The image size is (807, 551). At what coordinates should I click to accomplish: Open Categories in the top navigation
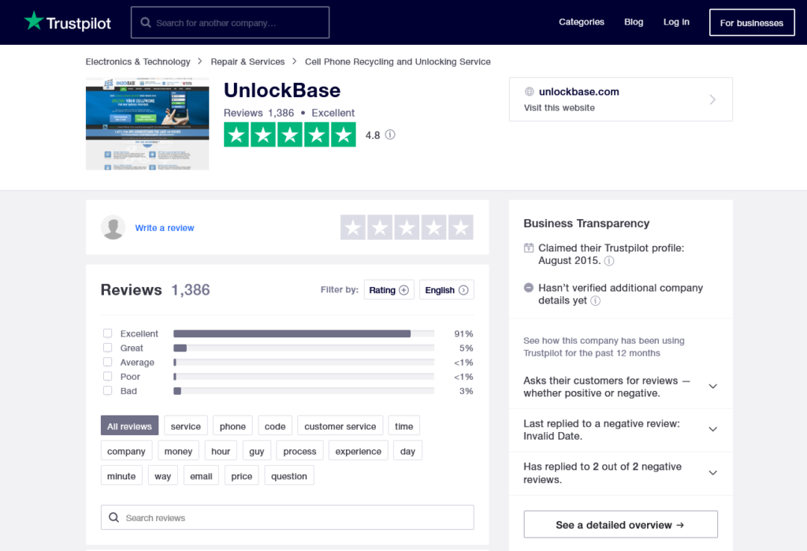click(582, 21)
